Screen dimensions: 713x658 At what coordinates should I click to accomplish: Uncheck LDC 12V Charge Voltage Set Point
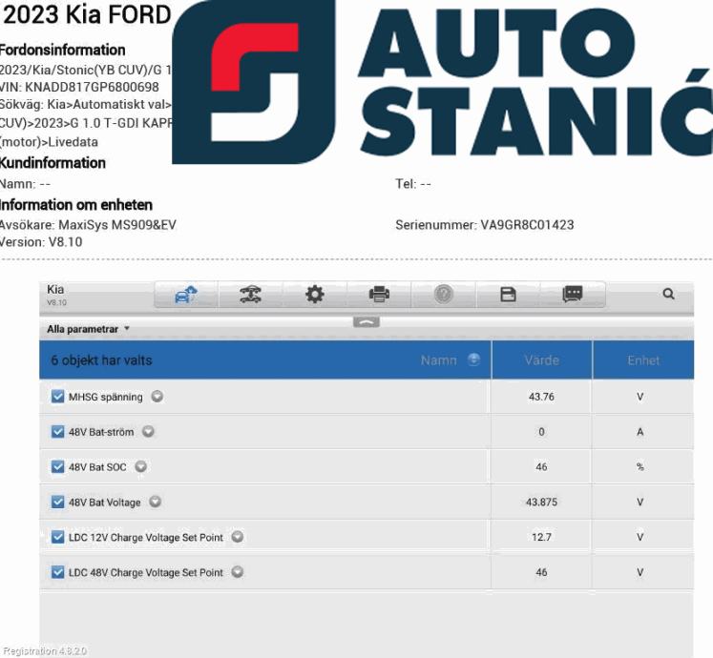(58, 537)
